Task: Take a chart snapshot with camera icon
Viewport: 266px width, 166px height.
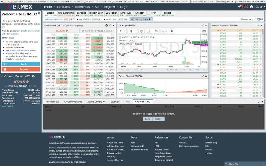Action: pos(204,31)
